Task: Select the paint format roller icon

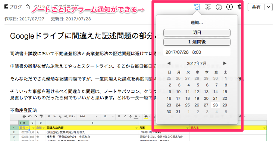Action: 41,117
